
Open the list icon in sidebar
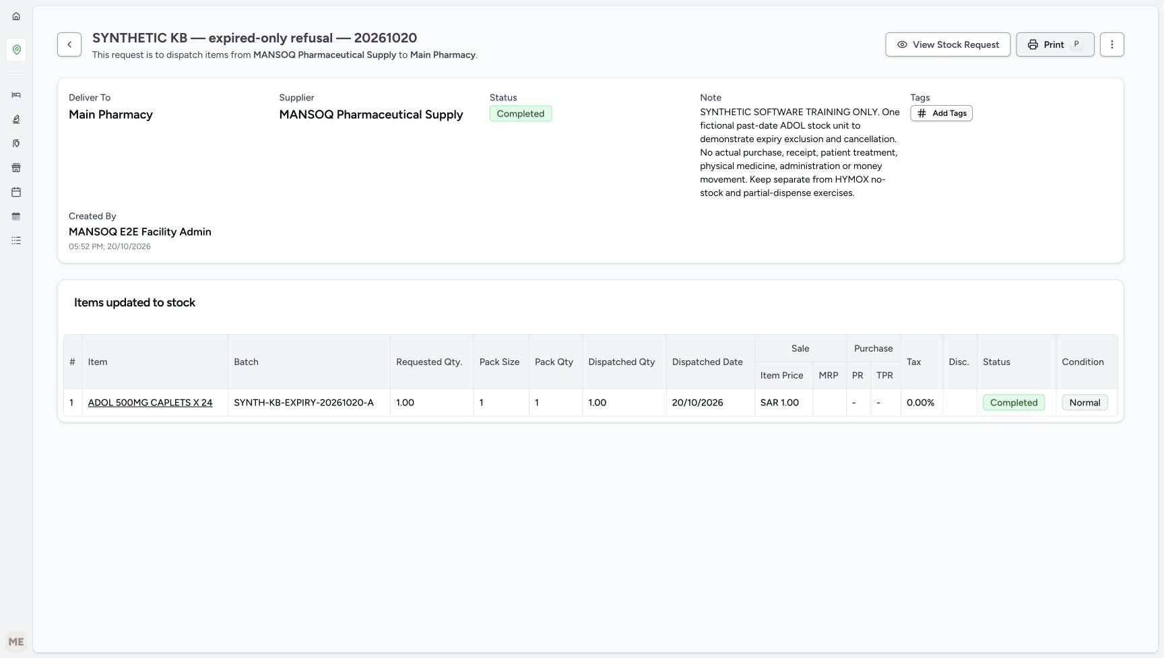tap(16, 240)
